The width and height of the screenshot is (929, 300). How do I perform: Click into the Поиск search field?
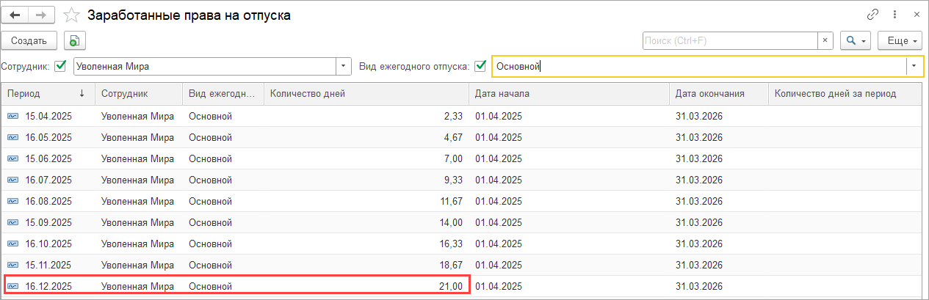click(730, 41)
